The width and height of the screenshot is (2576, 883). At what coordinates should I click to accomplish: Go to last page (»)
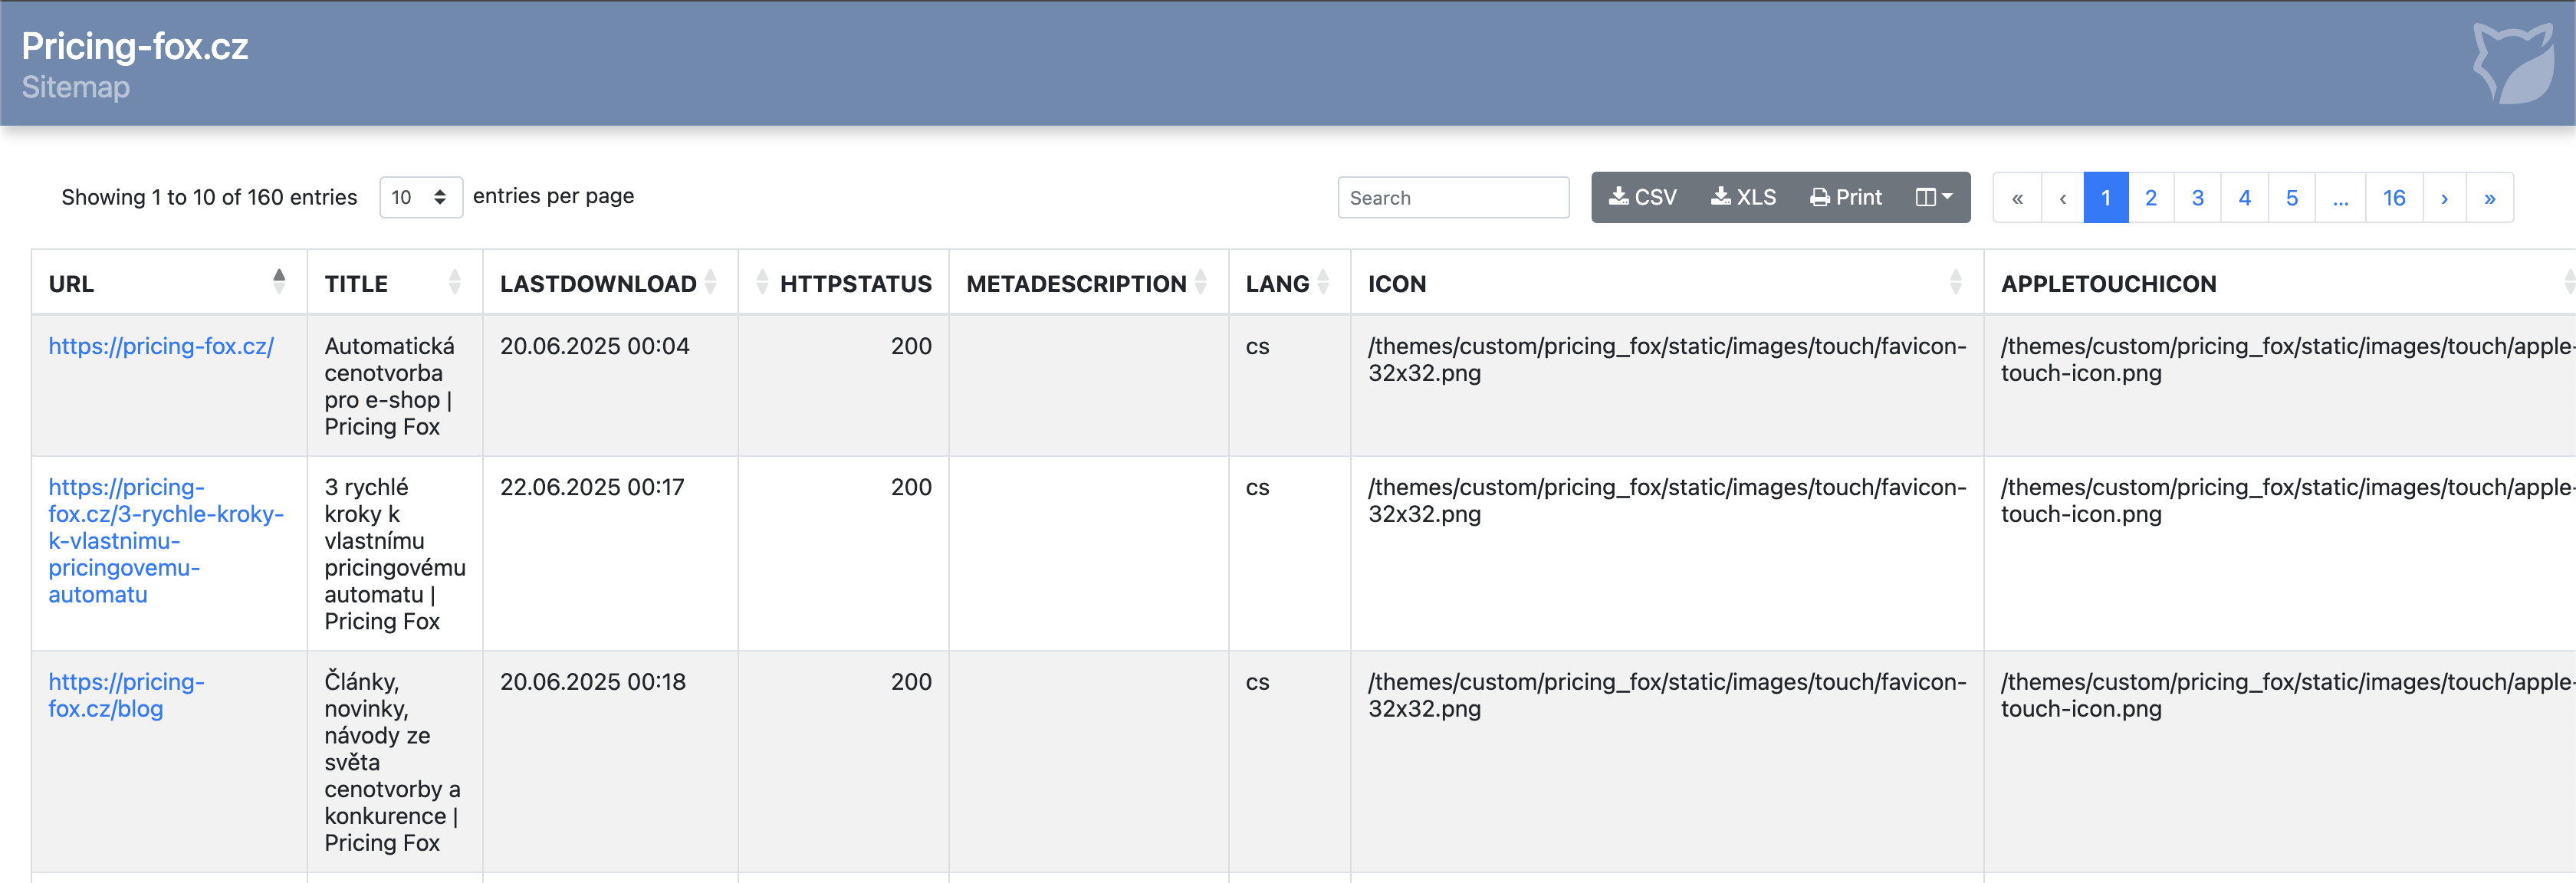point(2489,198)
